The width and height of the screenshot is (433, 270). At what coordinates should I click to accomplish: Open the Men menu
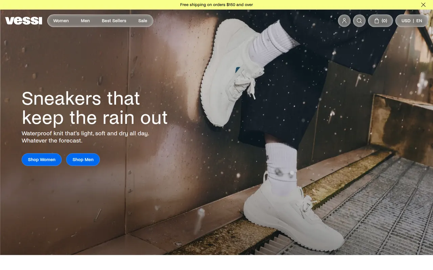click(x=85, y=21)
